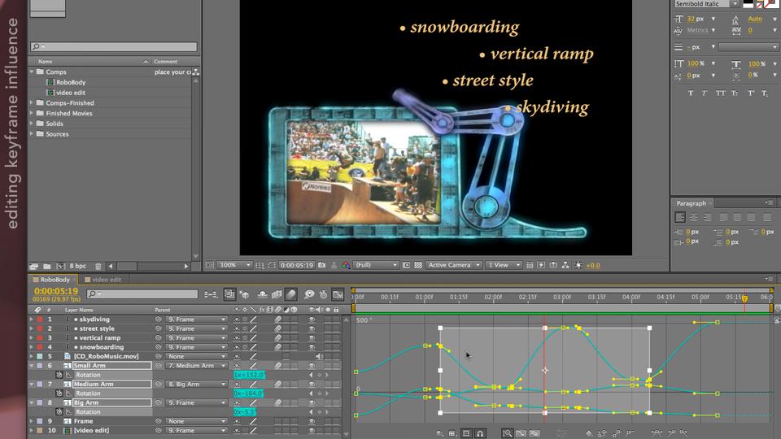The width and height of the screenshot is (781, 439).
Task: Open the skydiving layer Parent dropdown
Action: coord(196,319)
